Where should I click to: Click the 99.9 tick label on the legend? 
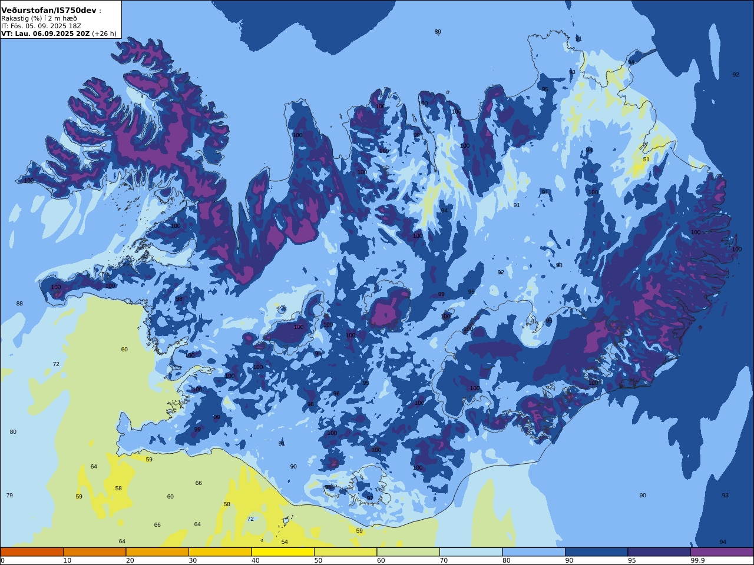[x=697, y=560]
